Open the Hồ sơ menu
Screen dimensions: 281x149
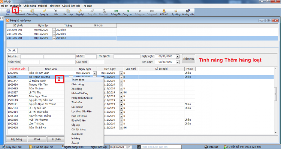click(4, 6)
